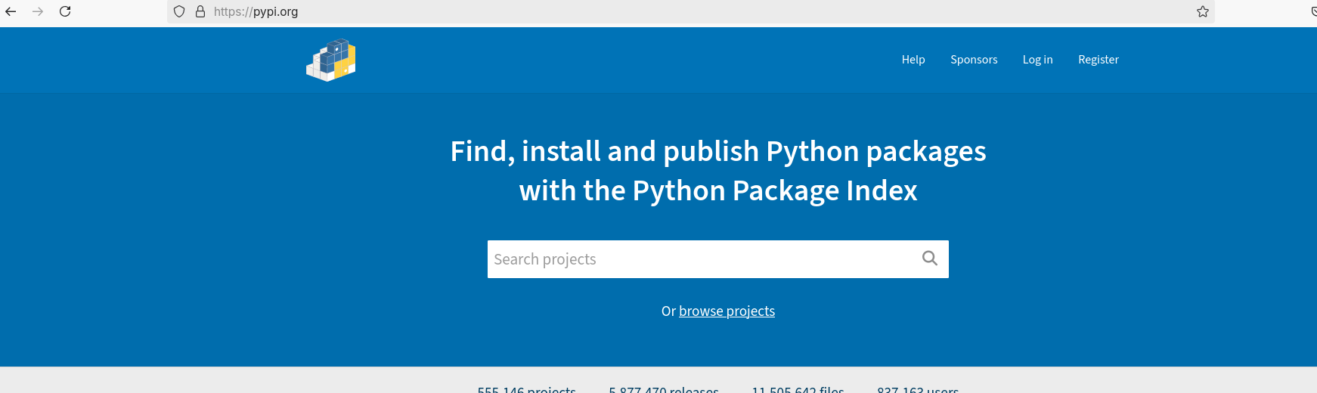
Task: Click the browser forward arrow
Action: click(38, 11)
